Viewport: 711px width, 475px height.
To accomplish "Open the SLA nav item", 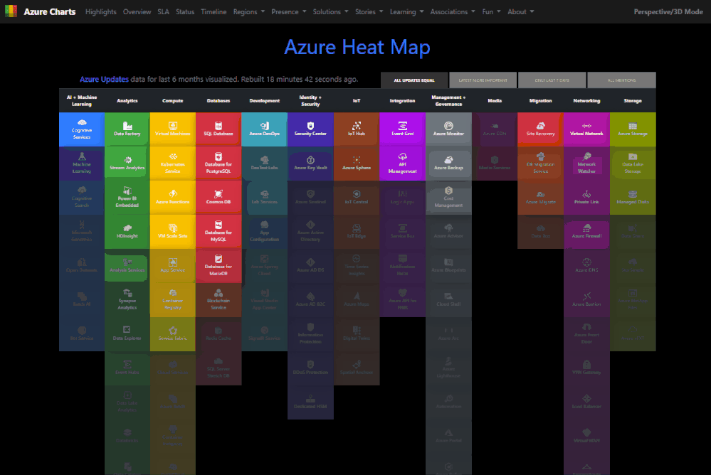I will click(163, 12).
